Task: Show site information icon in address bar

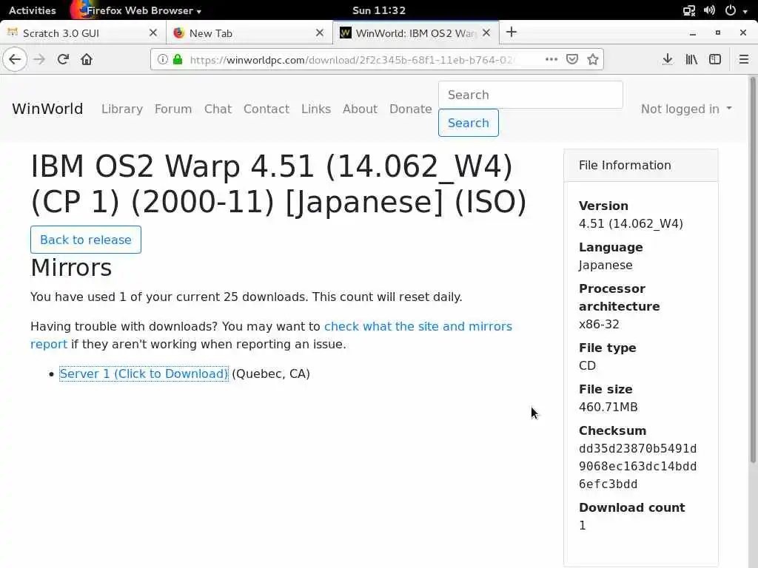Action: [163, 59]
